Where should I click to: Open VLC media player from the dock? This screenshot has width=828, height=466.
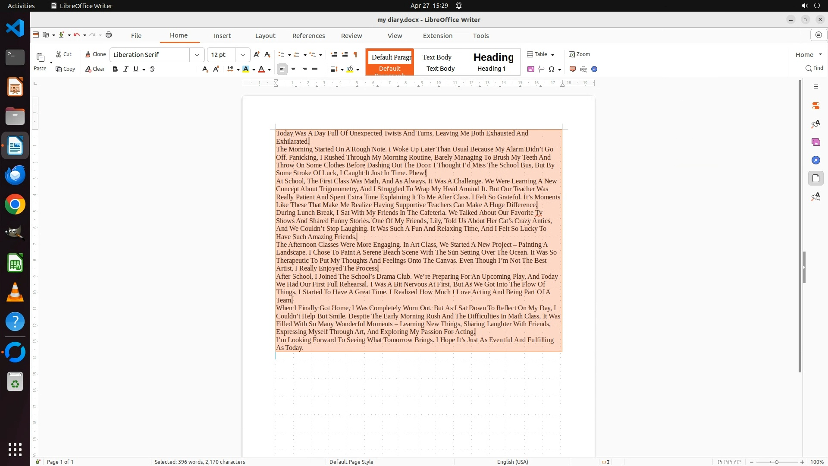[15, 293]
